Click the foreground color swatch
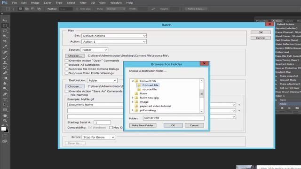301x169 pixels. click(x=3, y=129)
